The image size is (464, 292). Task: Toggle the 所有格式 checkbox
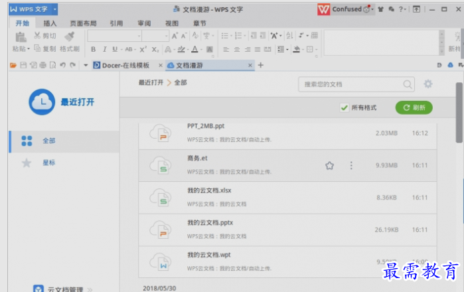344,108
